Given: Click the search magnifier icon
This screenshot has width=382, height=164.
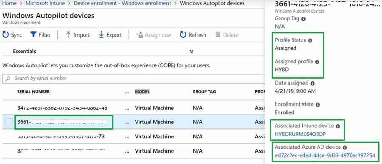Looking at the screenshot, I should click(x=8, y=79).
